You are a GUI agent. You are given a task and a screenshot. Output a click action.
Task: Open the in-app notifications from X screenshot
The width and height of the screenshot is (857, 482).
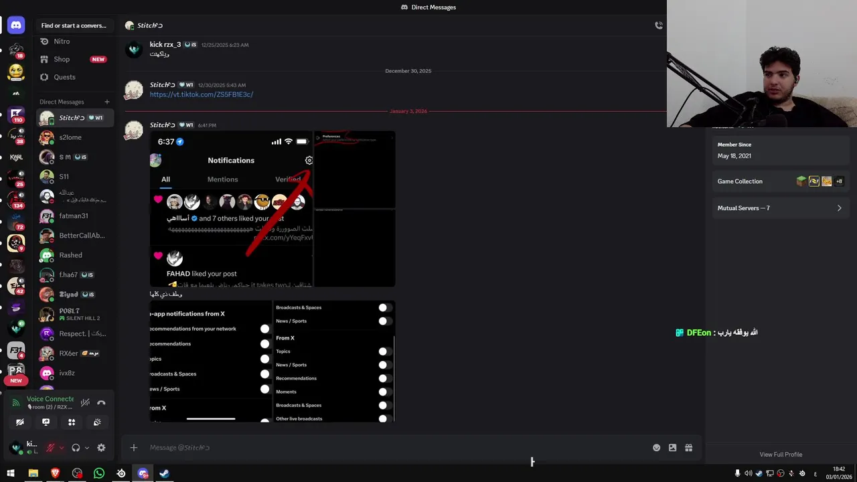pyautogui.click(x=211, y=361)
